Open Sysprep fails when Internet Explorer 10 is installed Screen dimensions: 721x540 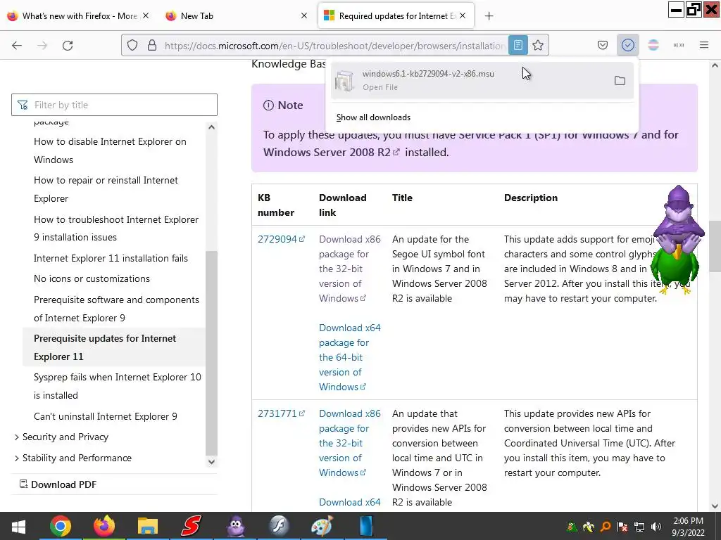(x=118, y=386)
